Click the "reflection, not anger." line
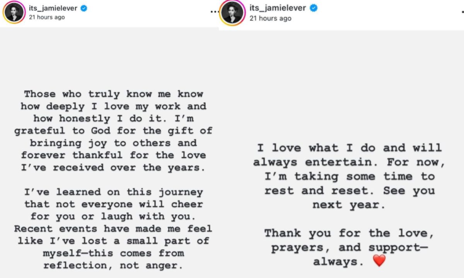 pos(113,266)
